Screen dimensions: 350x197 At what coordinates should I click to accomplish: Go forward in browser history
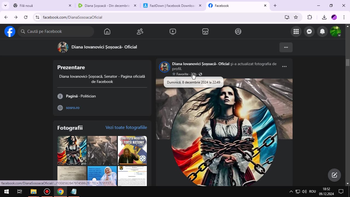click(x=16, y=17)
